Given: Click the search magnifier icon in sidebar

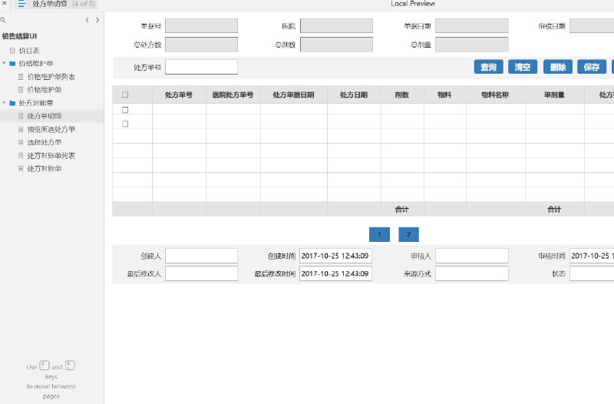Looking at the screenshot, I should pyautogui.click(x=3, y=20).
